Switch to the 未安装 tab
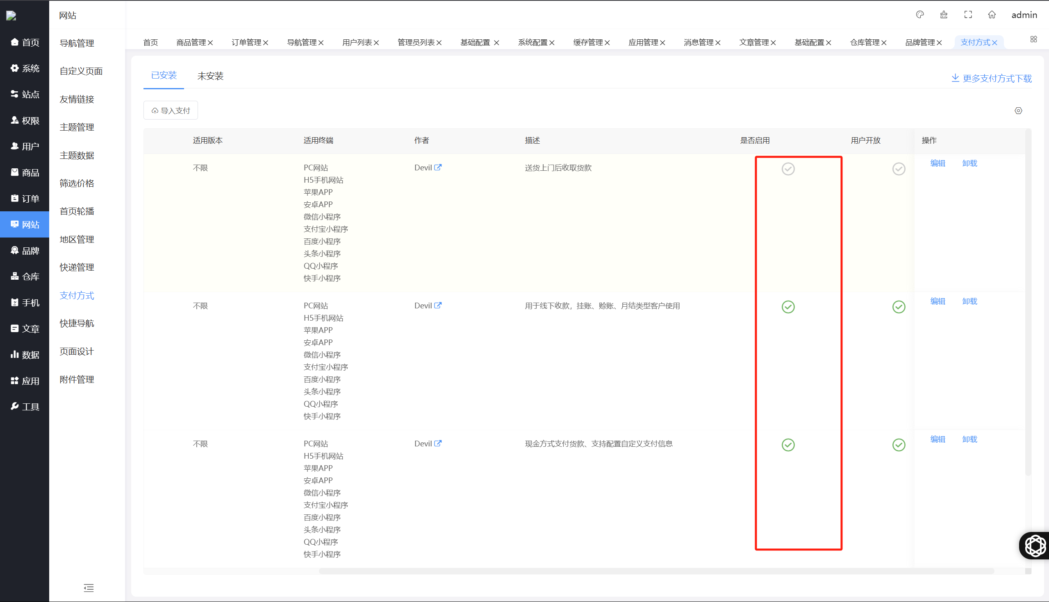The width and height of the screenshot is (1049, 602). coord(210,76)
